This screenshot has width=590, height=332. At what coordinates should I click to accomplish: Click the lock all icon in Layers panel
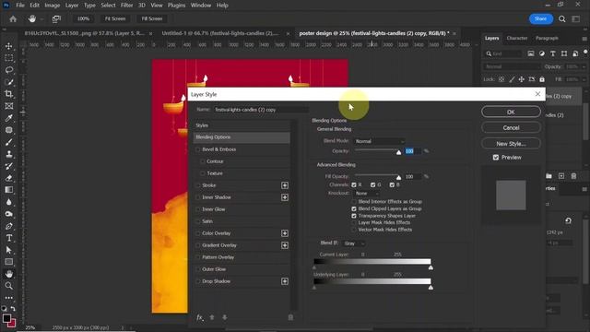point(542,79)
